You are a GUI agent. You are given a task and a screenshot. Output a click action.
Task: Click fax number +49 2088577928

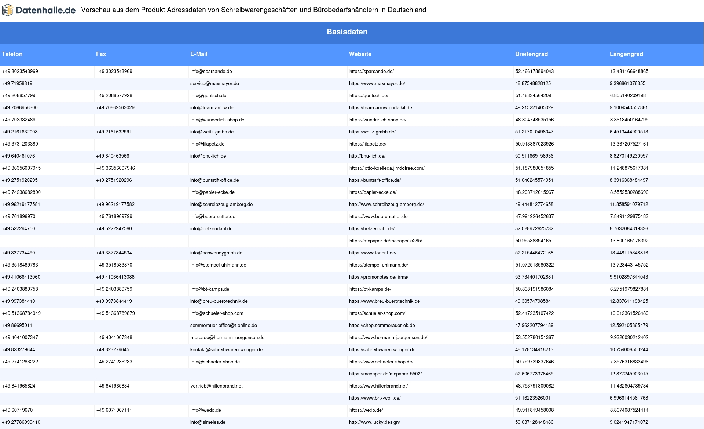pos(114,96)
